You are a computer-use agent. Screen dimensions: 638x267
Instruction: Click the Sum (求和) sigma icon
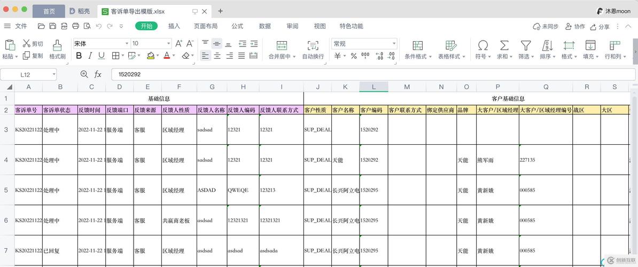pos(504,45)
